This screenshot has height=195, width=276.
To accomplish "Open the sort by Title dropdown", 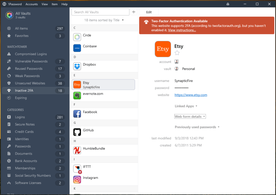I will coord(104,20).
